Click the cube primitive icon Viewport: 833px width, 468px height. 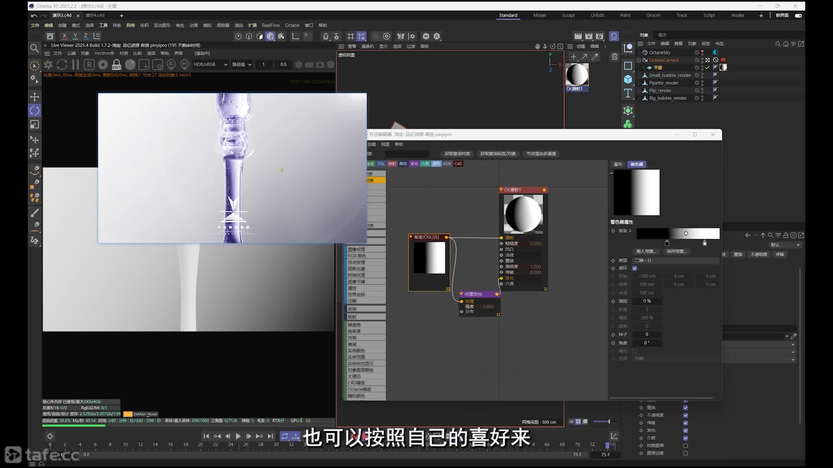(x=628, y=79)
